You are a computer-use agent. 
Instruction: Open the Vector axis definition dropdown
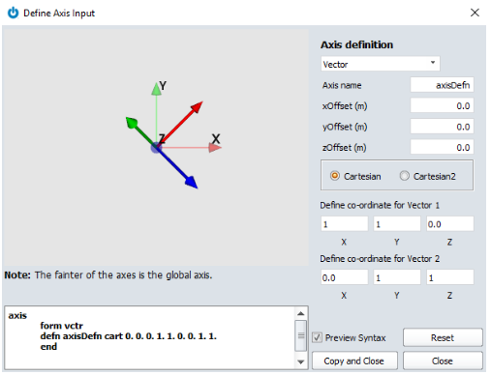[381, 64]
